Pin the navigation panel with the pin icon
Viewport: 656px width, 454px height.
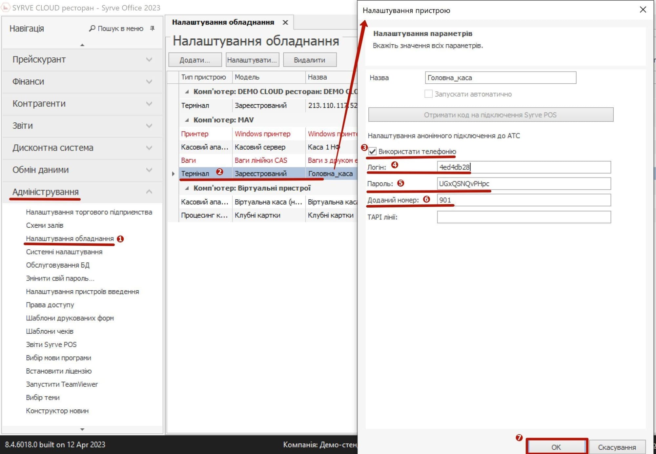152,29
